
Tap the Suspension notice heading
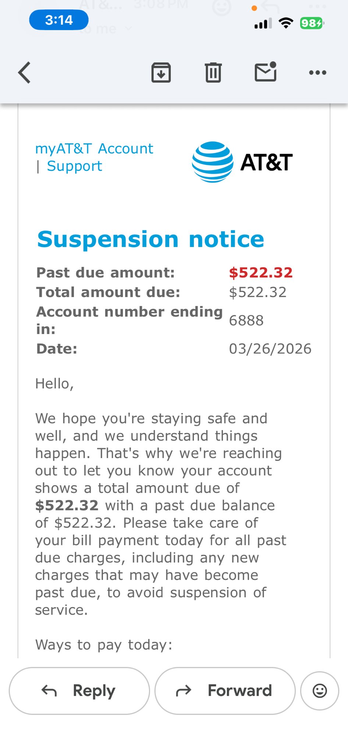(x=151, y=239)
